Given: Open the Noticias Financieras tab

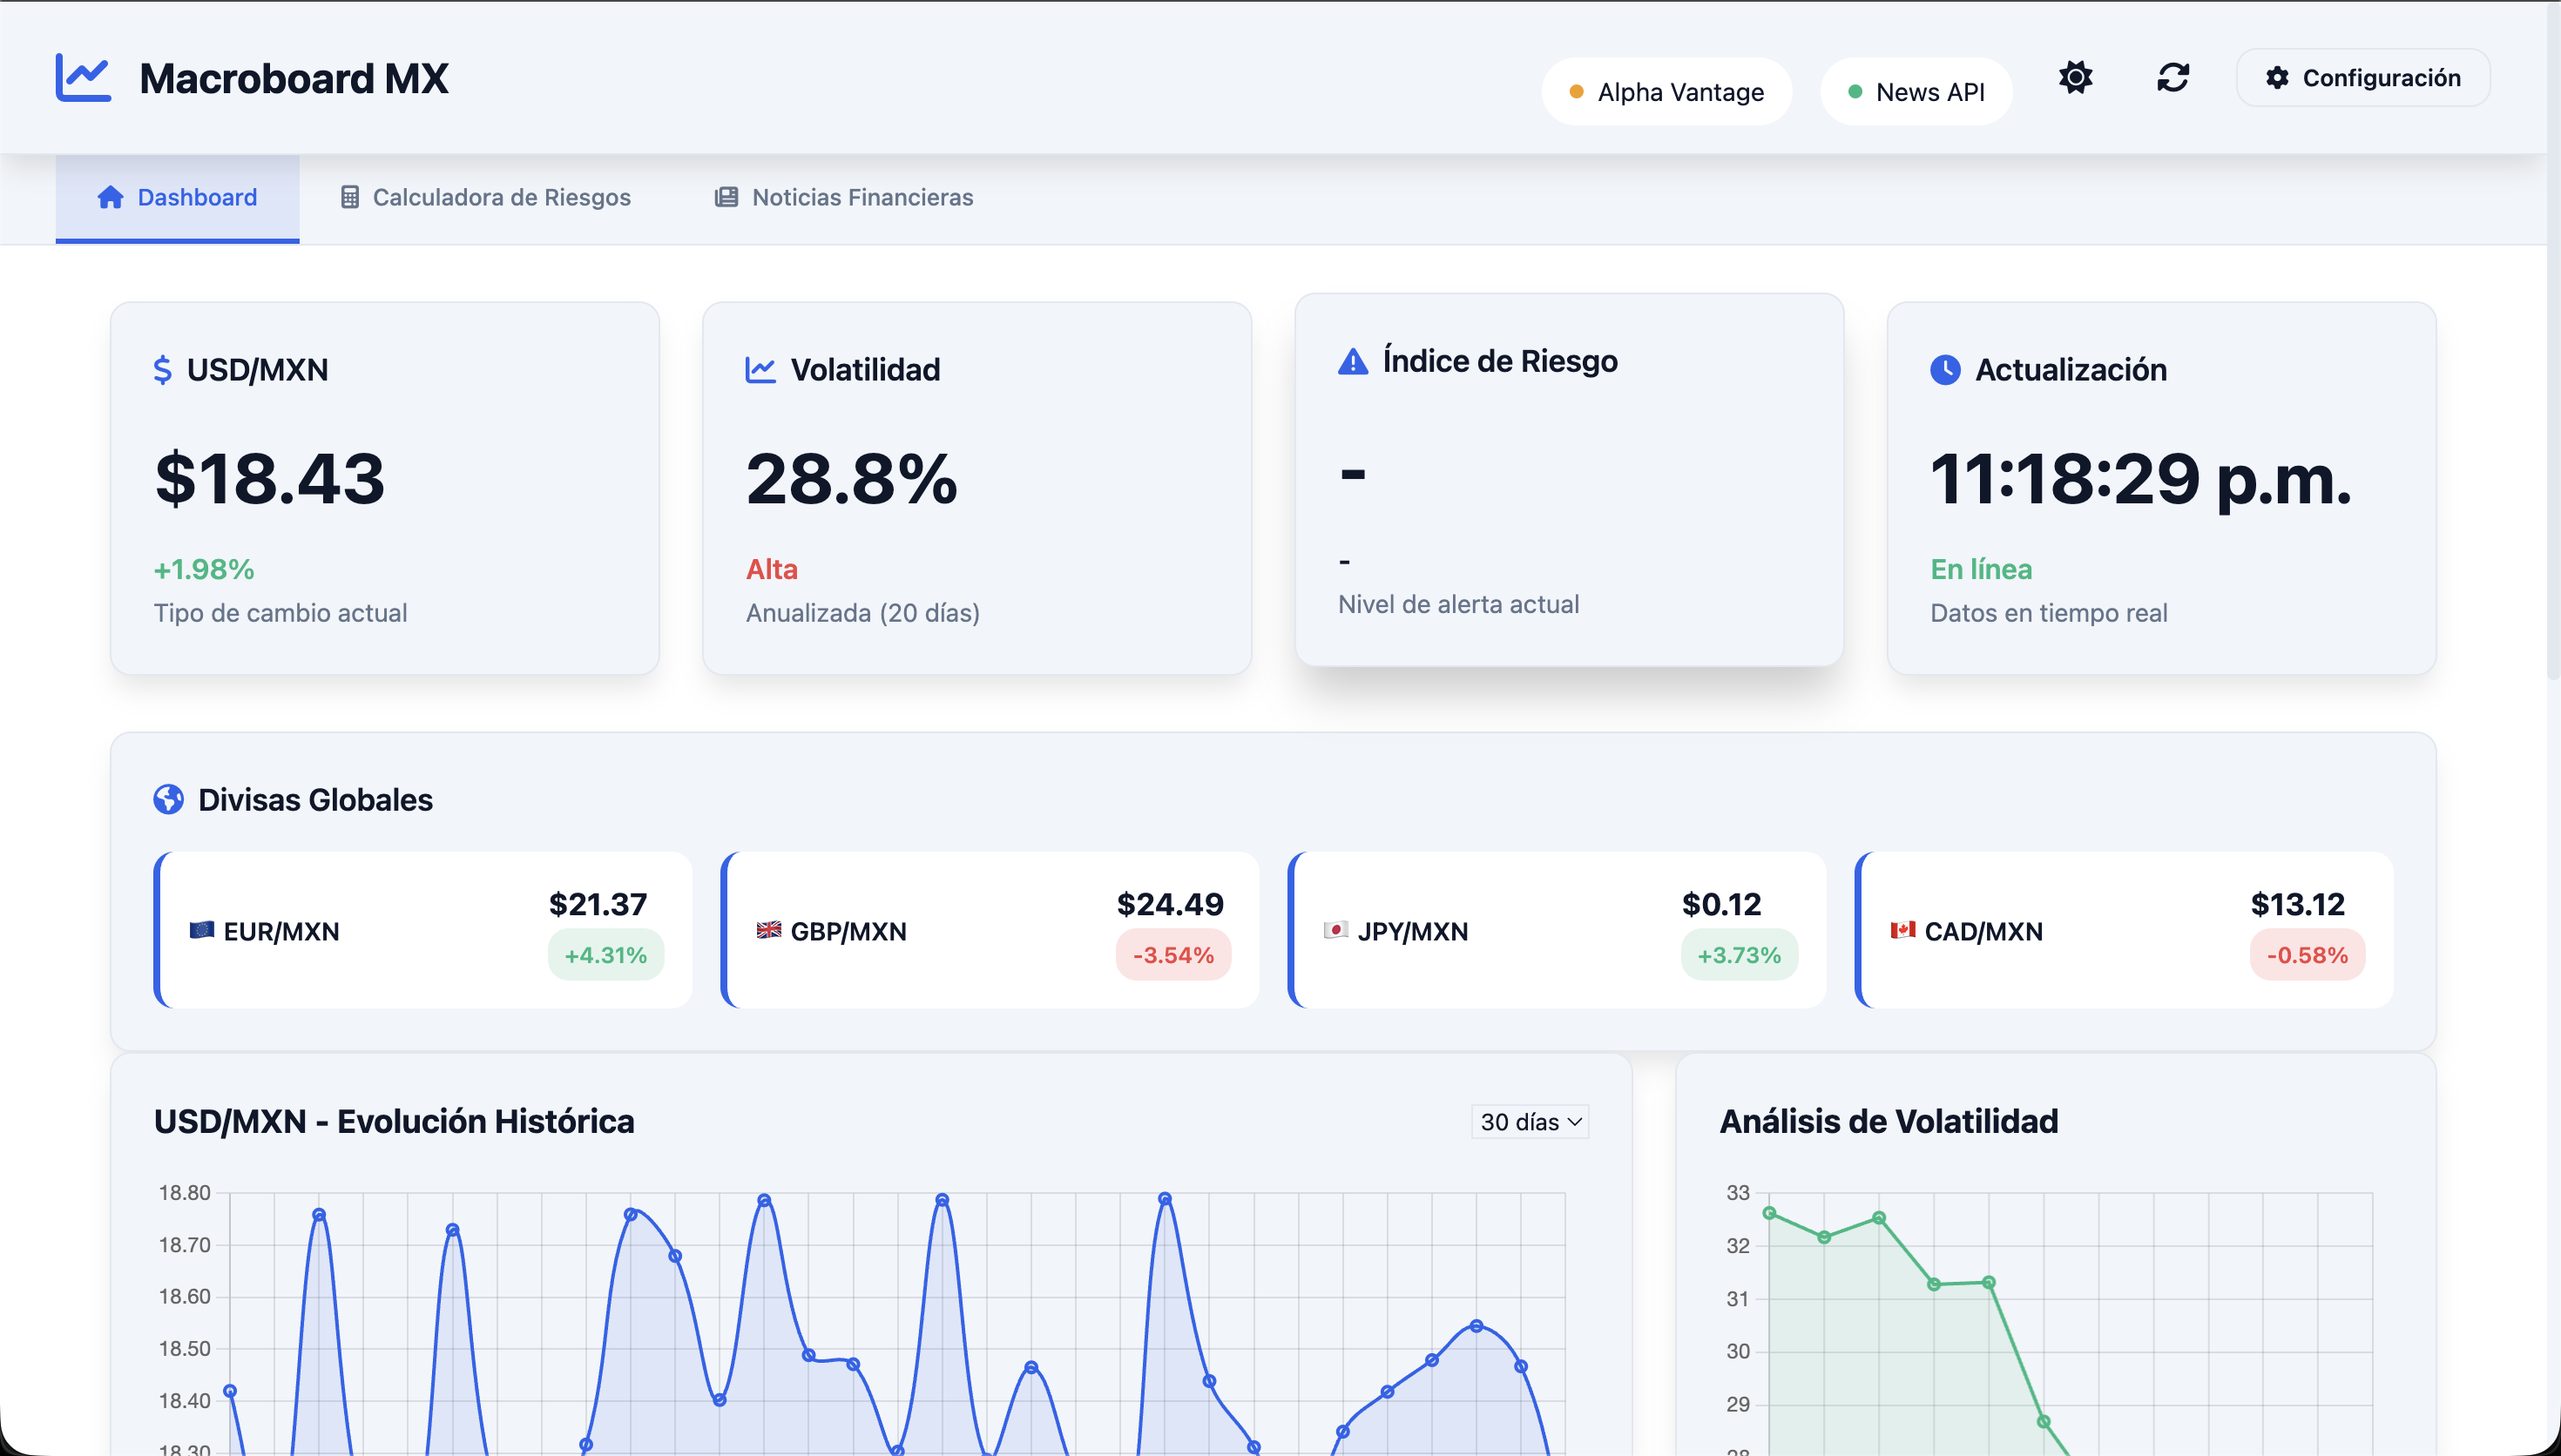Looking at the screenshot, I should (844, 197).
